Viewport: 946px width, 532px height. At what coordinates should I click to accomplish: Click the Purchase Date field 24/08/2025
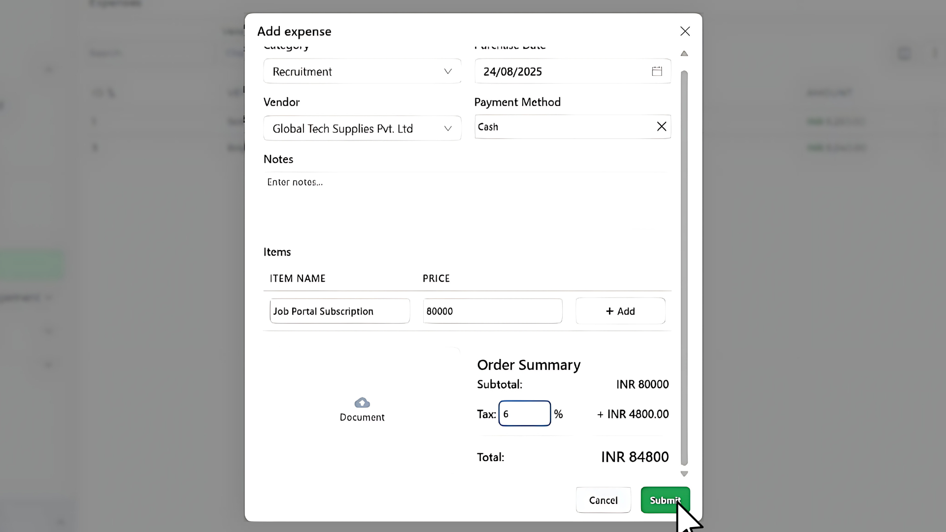pyautogui.click(x=573, y=71)
